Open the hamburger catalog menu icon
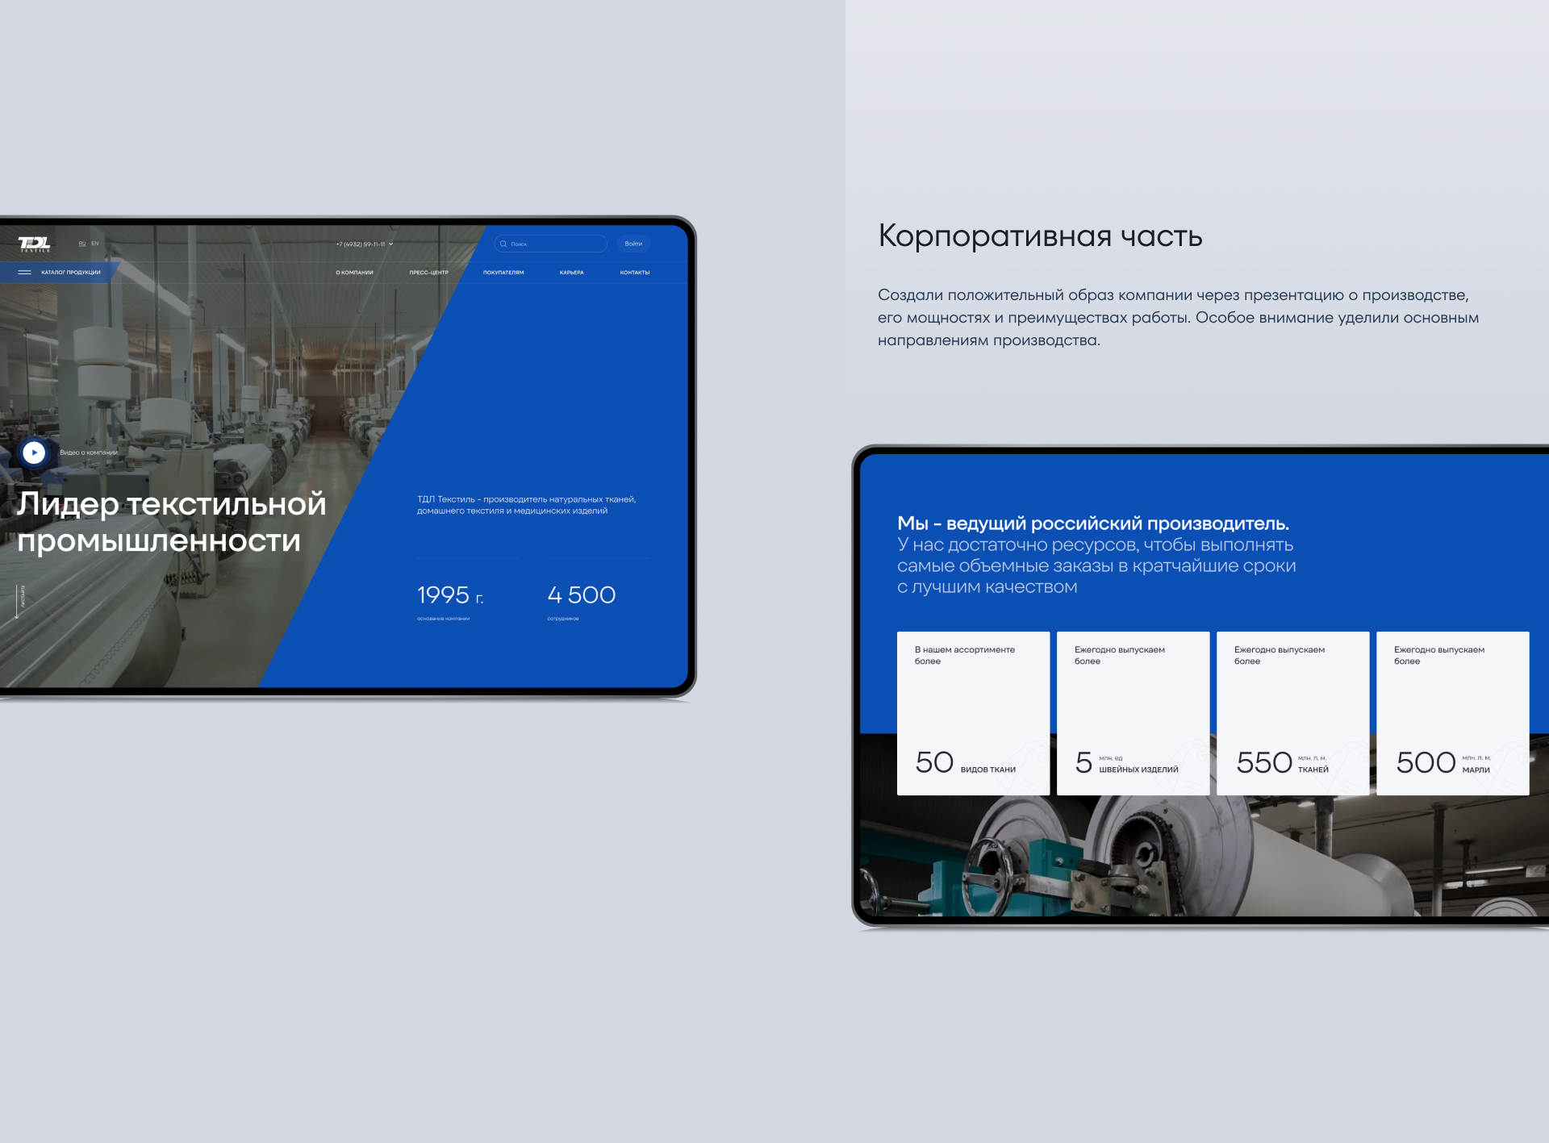The height and width of the screenshot is (1143, 1549). coord(24,273)
